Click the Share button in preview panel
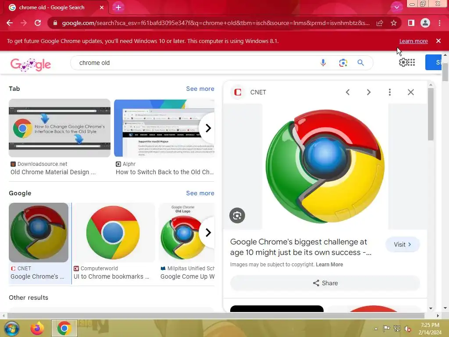 (x=325, y=283)
